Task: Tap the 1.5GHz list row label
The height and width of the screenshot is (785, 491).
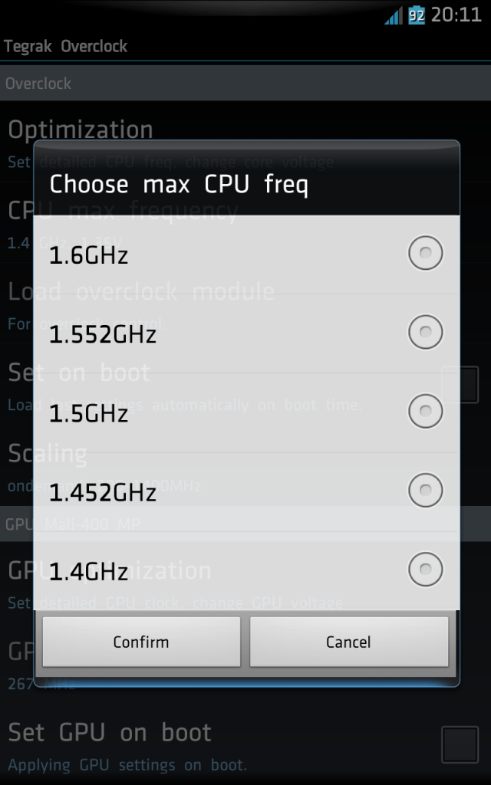Action: pyautogui.click(x=89, y=413)
